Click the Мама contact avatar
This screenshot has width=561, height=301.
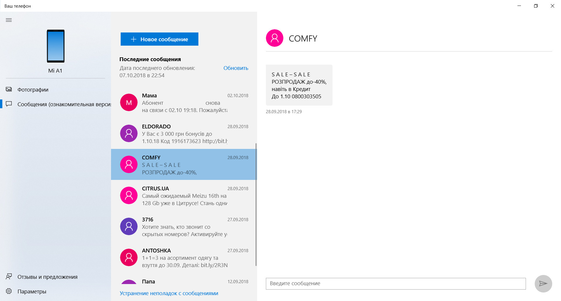[129, 102]
